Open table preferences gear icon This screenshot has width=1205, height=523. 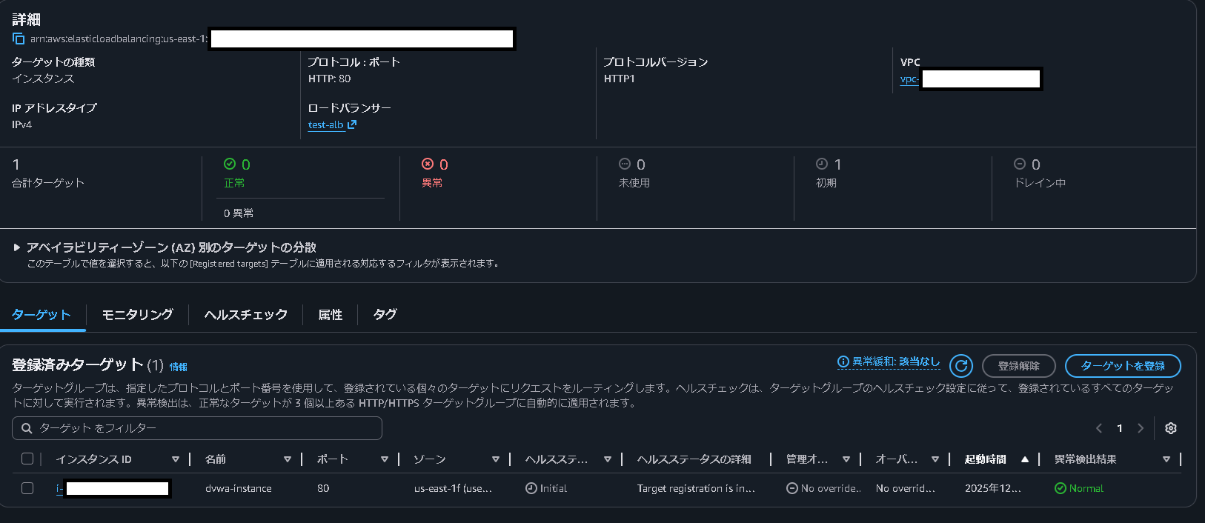(1171, 428)
